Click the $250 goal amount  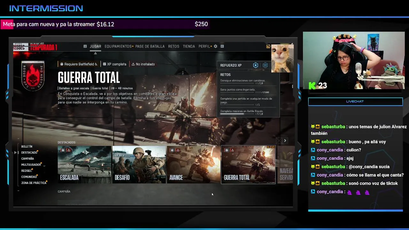click(201, 24)
